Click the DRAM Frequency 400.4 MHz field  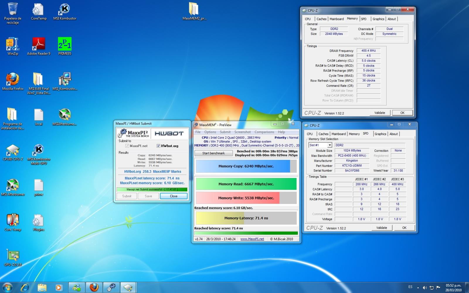pos(368,51)
